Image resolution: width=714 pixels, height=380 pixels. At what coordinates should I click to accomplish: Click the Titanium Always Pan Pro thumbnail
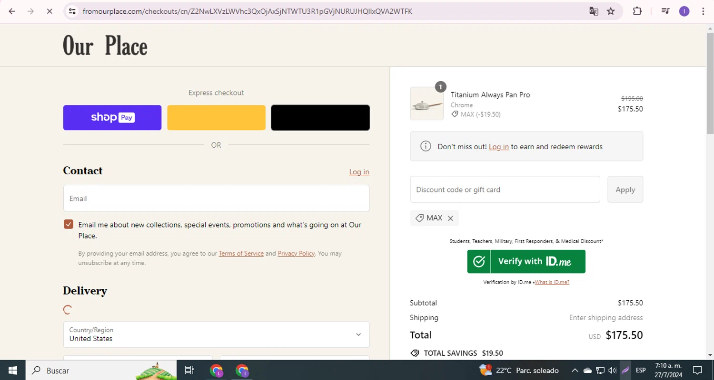click(x=426, y=104)
